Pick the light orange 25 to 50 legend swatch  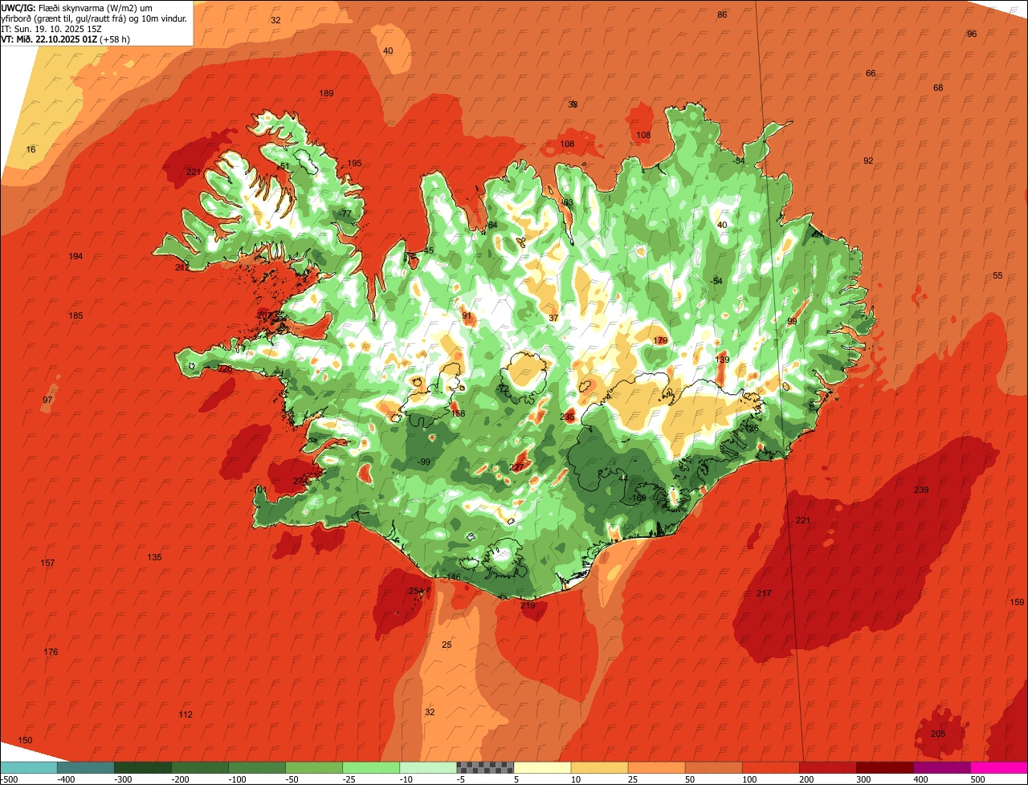(656, 767)
